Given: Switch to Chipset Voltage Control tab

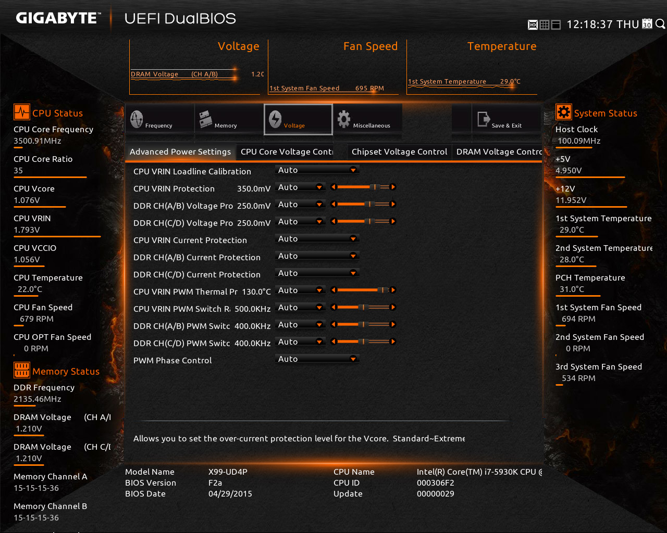Looking at the screenshot, I should click(x=399, y=152).
